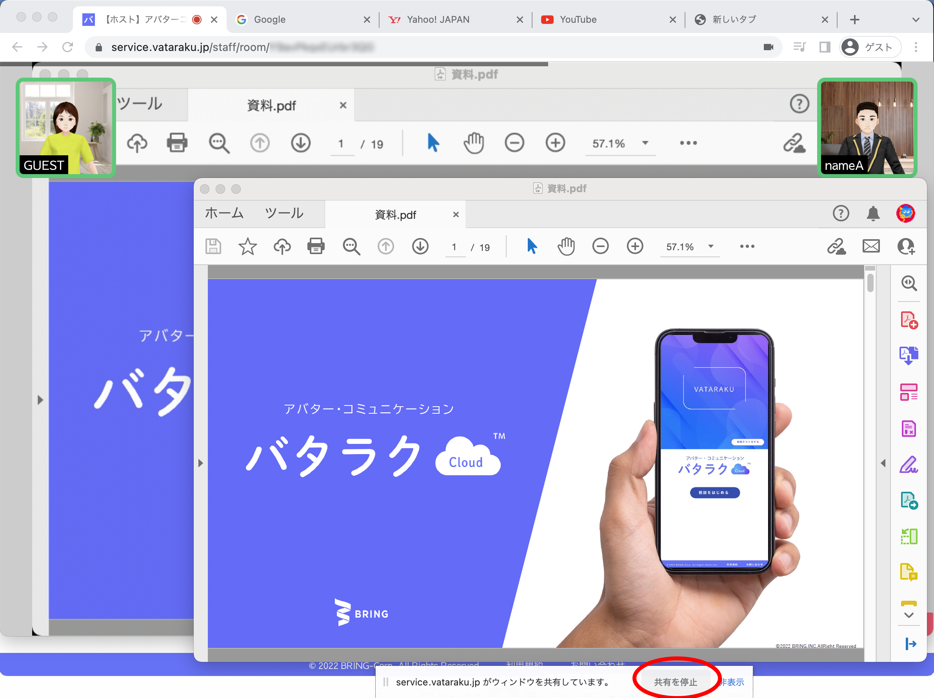Select the arrow selection tool in front toolbar

pyautogui.click(x=532, y=246)
